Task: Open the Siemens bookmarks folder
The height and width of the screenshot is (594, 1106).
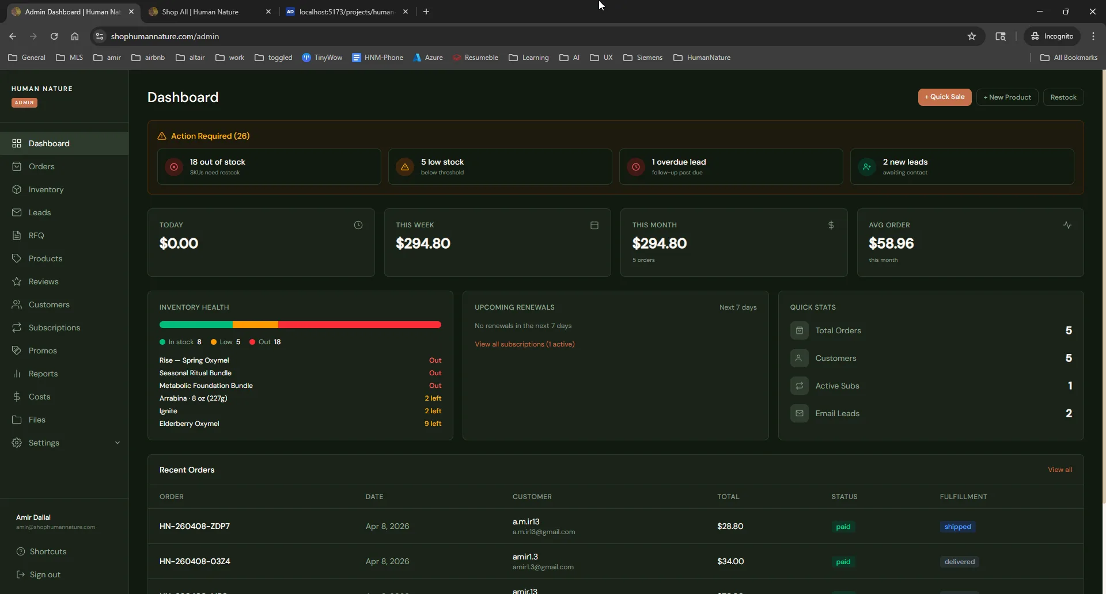Action: click(643, 58)
